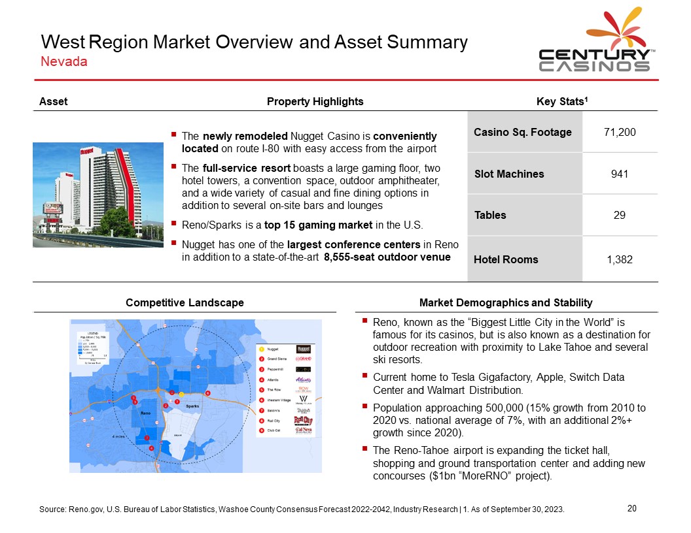Click the Grand Sierra logo in legend
691x533 pixels.
[303, 359]
